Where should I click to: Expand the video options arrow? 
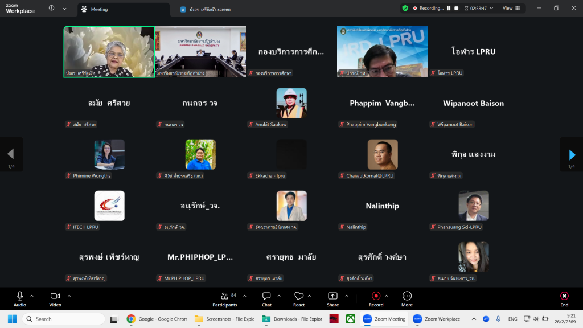click(x=69, y=296)
